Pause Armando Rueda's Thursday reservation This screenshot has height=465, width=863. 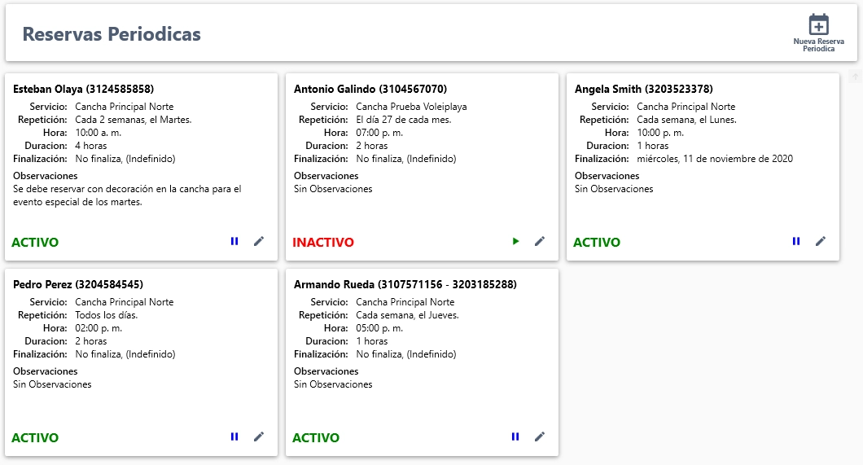(515, 436)
